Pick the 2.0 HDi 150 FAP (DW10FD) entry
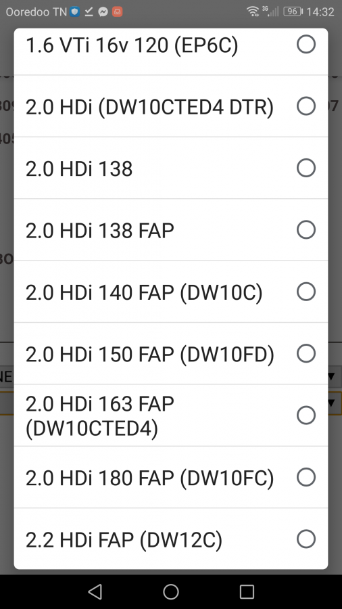The image size is (342, 609). click(170, 353)
